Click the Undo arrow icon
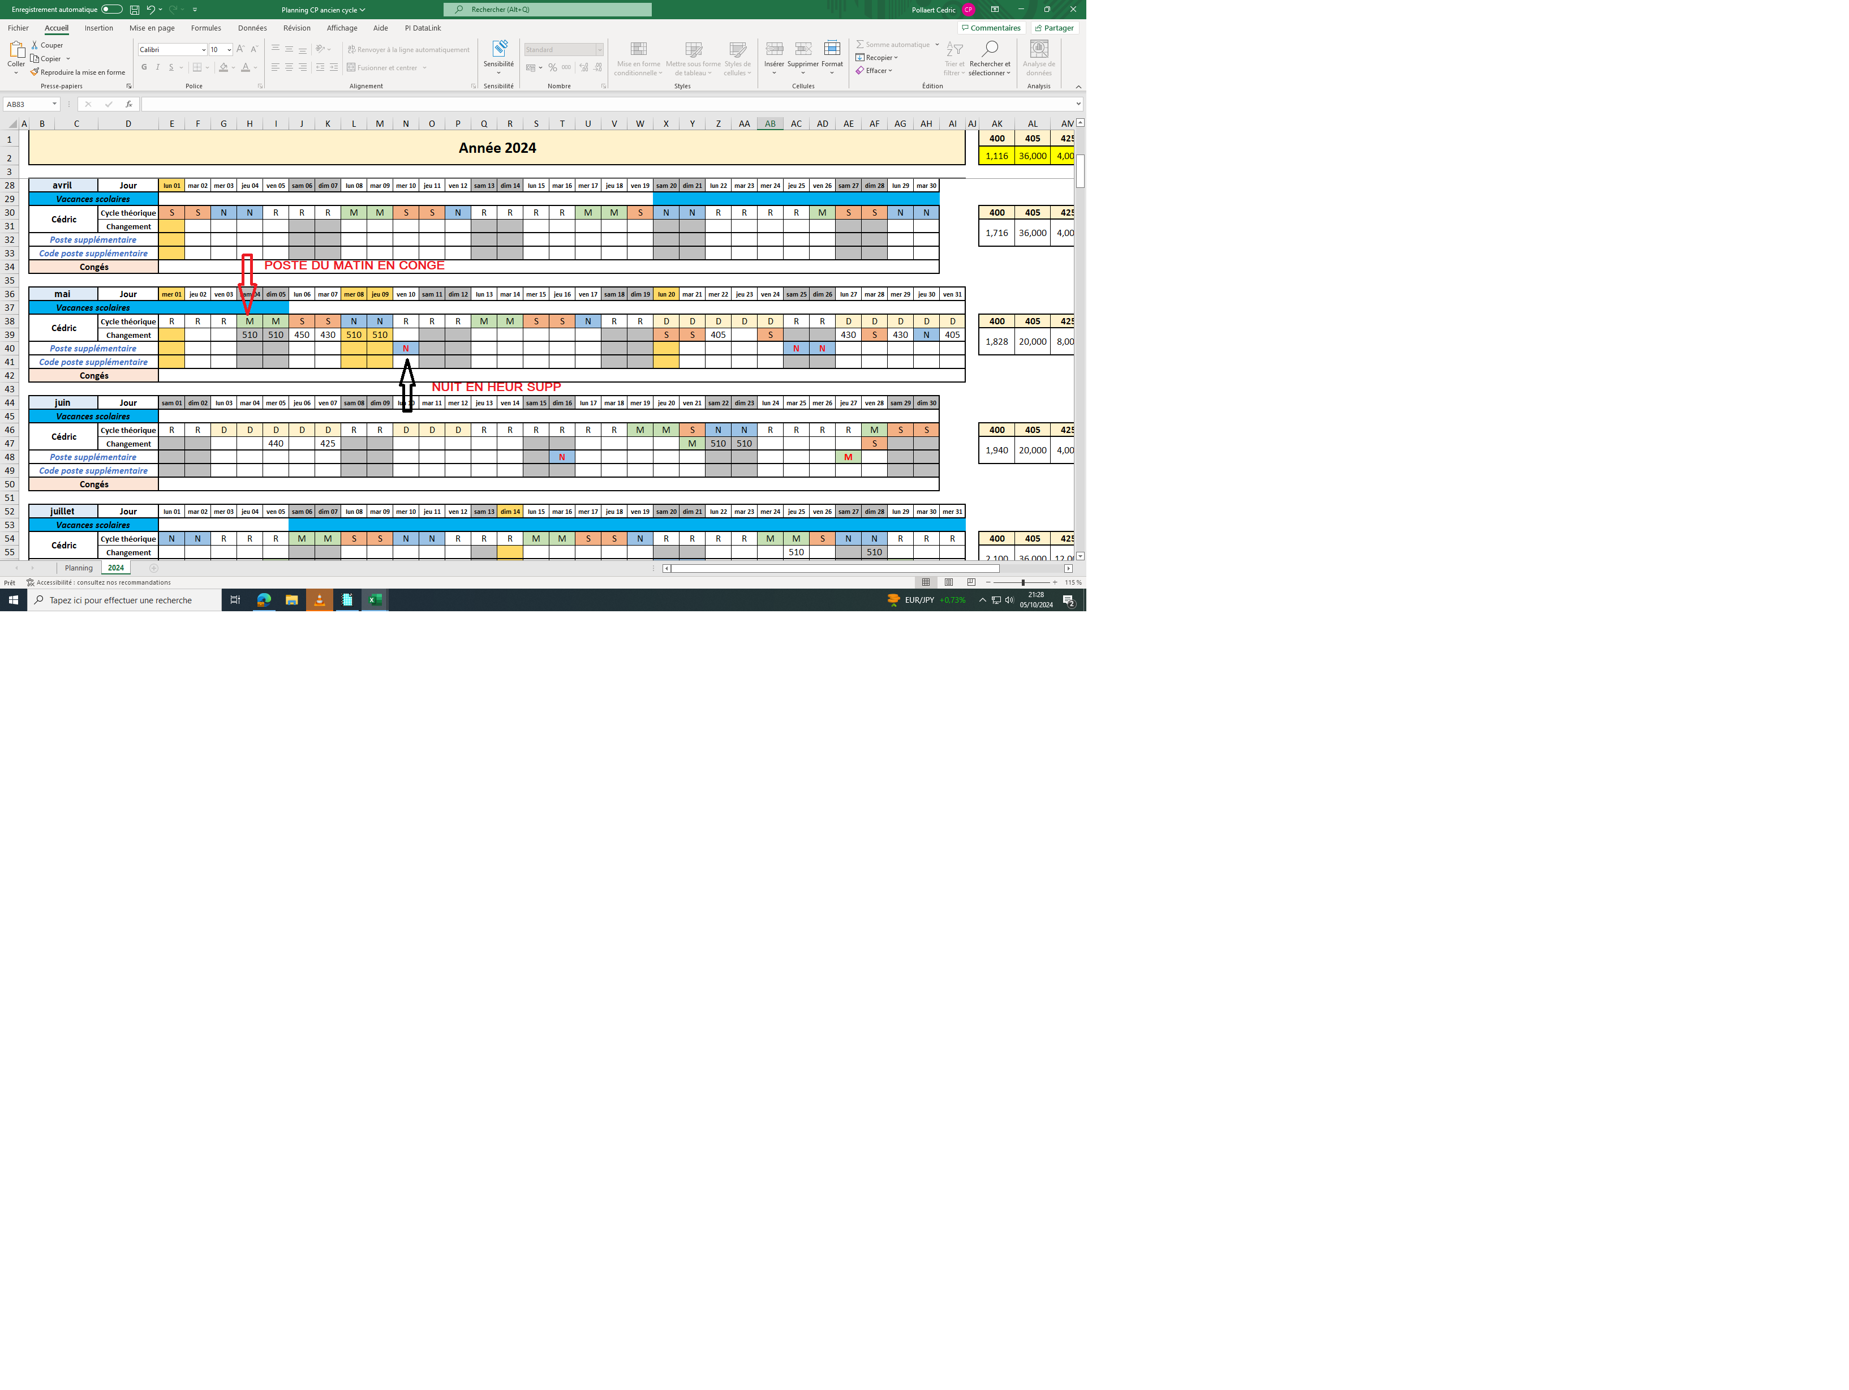 pos(150,9)
